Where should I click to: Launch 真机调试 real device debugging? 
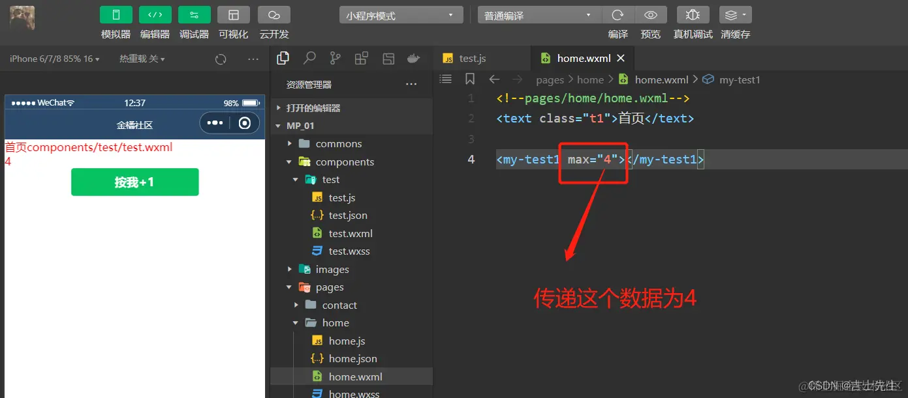point(693,14)
